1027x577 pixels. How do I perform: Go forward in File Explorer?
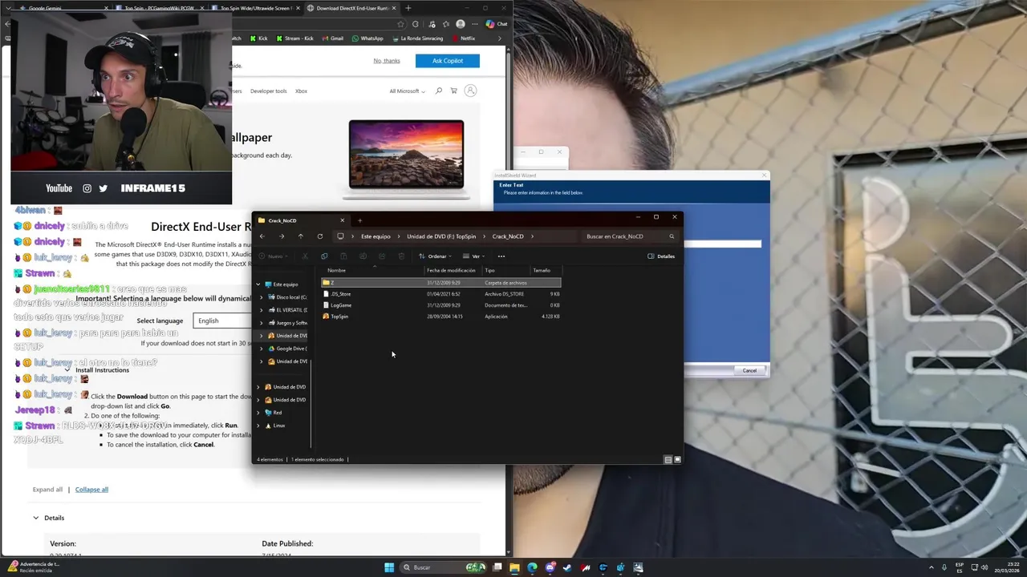pos(282,236)
